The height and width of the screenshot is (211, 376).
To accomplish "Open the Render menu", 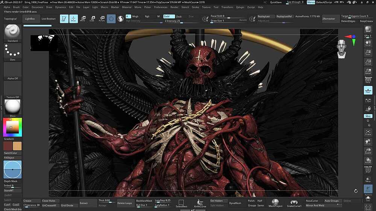I will coord(174,7).
